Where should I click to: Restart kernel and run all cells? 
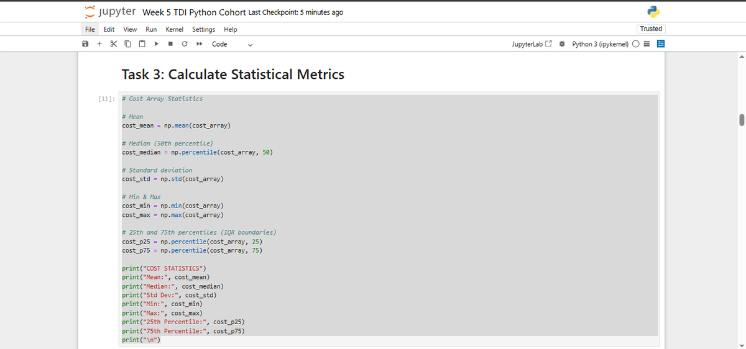(x=199, y=44)
